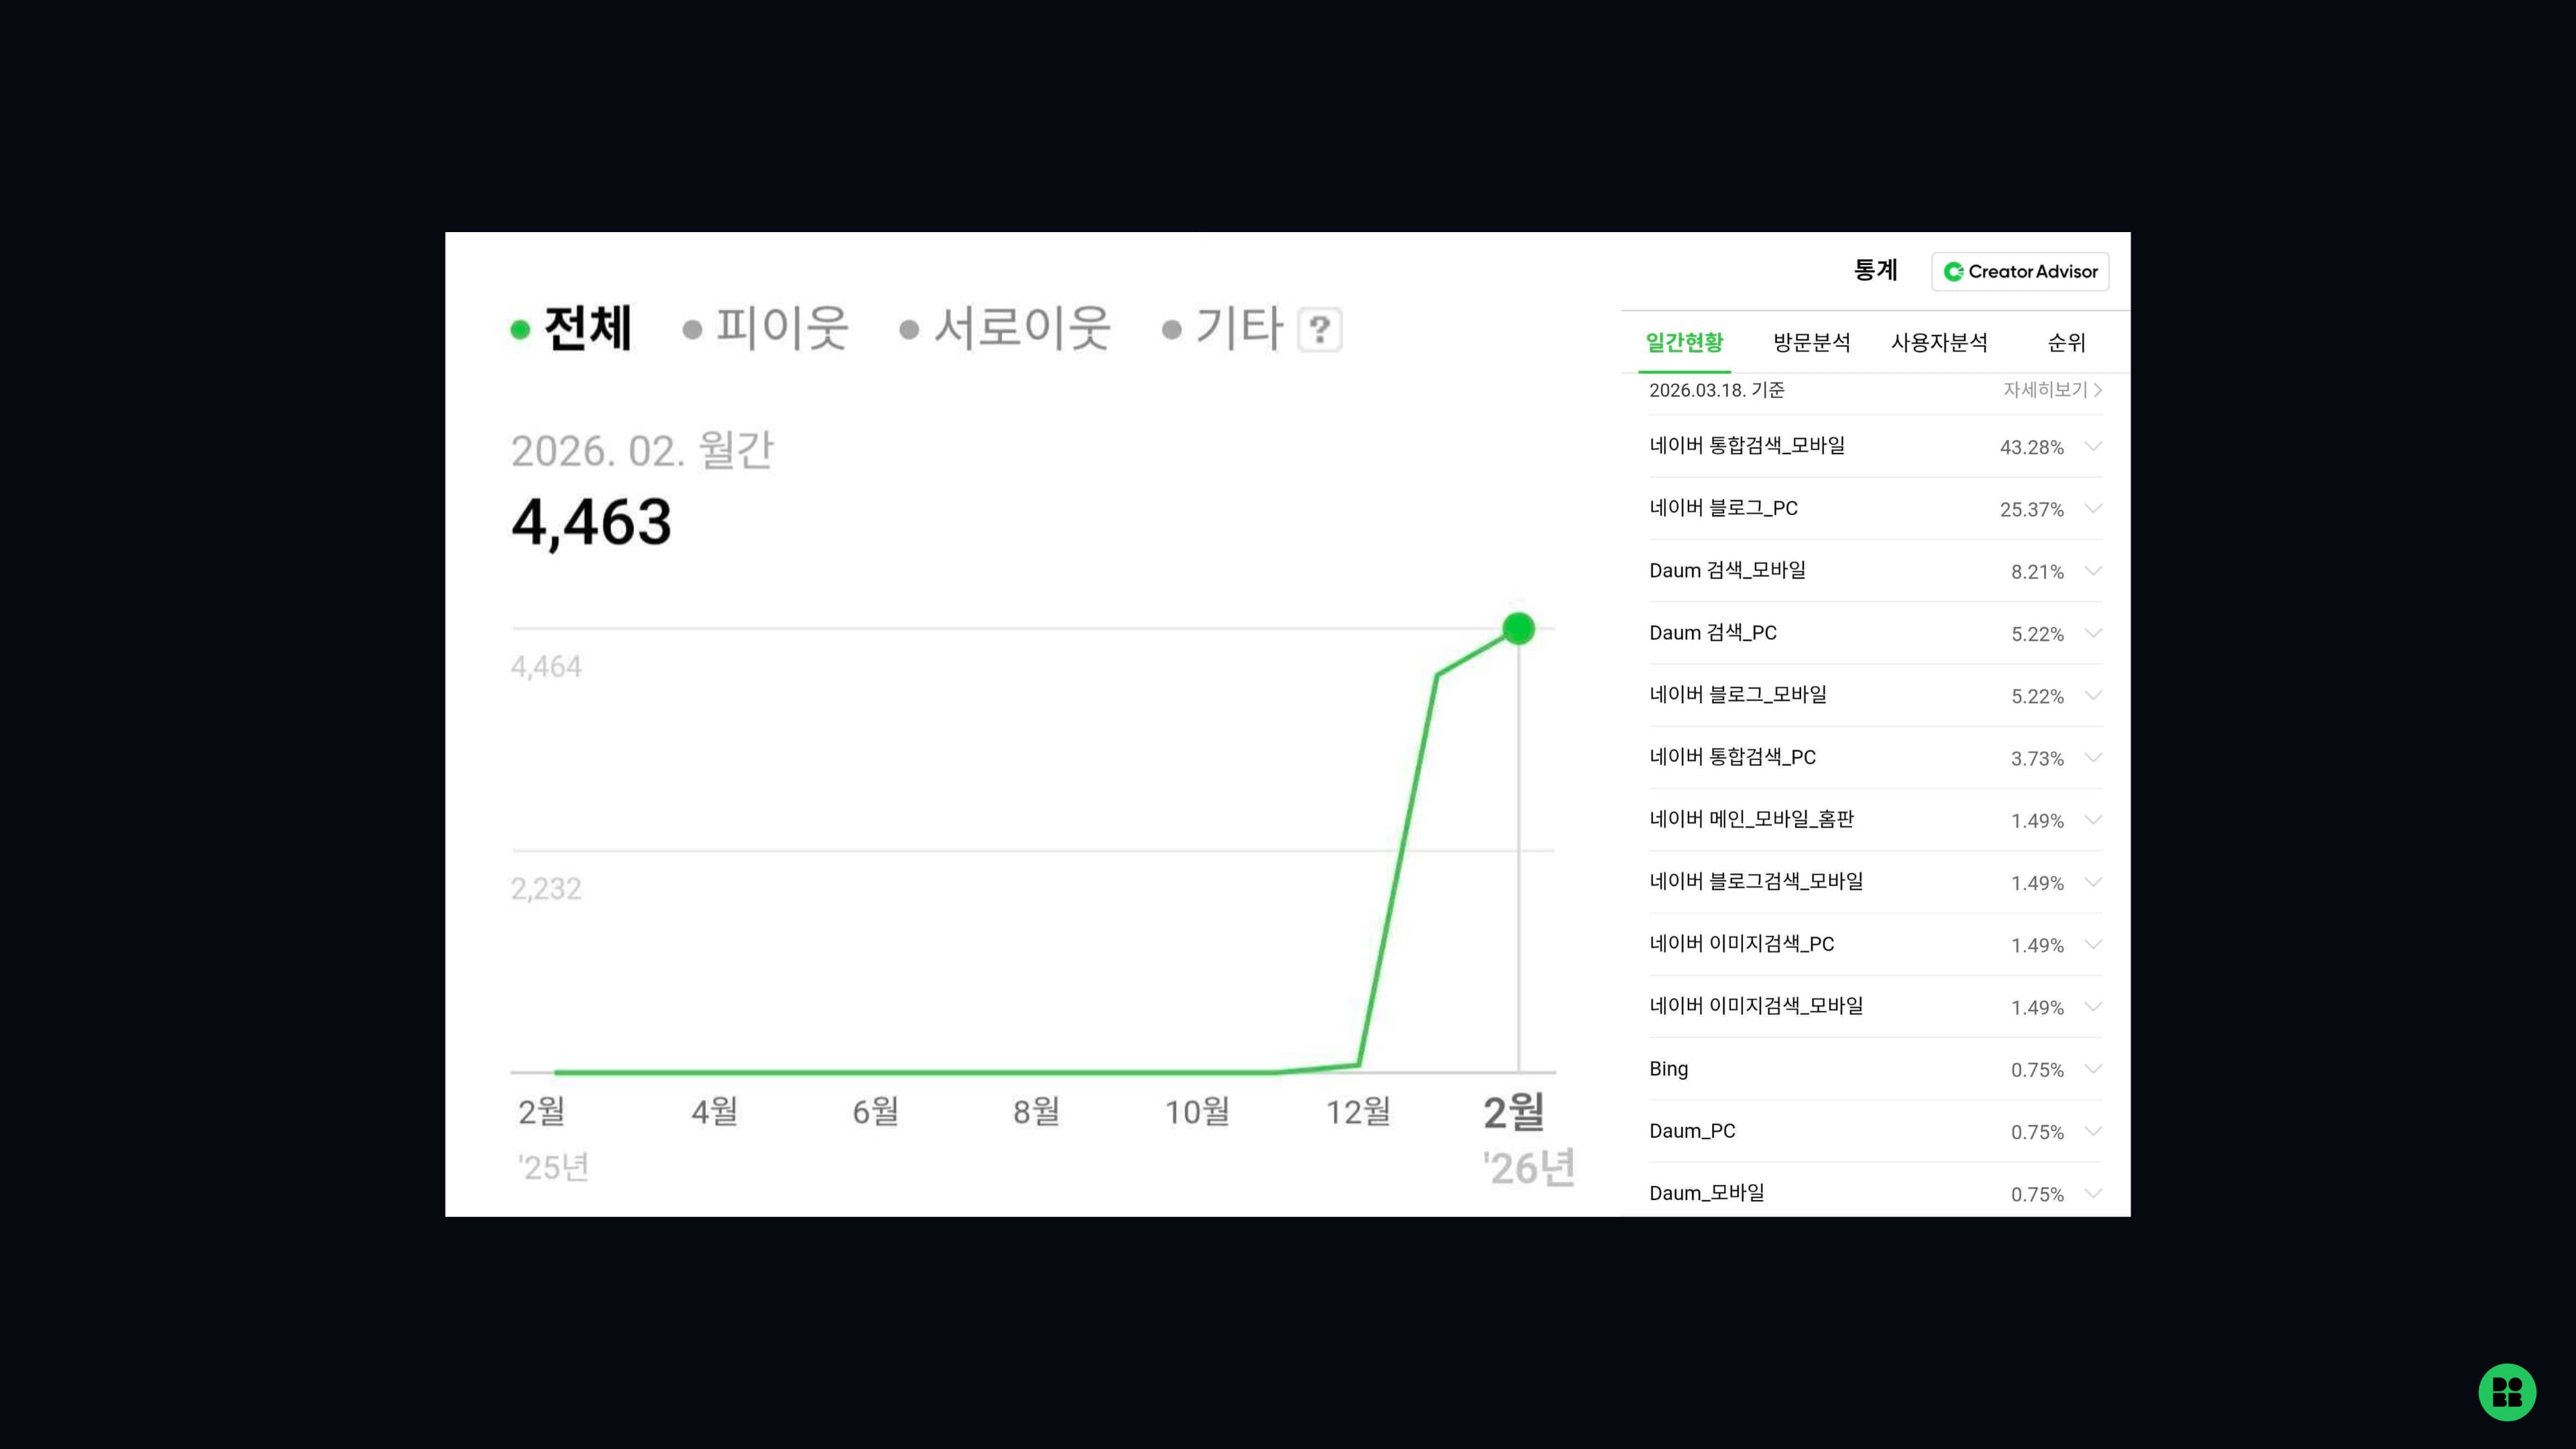The width and height of the screenshot is (2576, 1449).
Task: Expand details for Daum 검색_모바일
Action: pos(2095,571)
